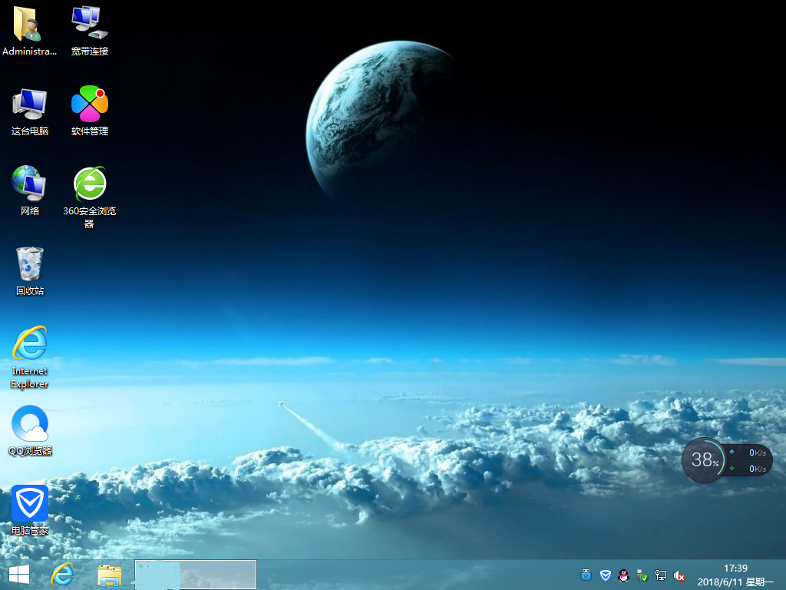Click Internet Explorer pinned on taskbar

[63, 575]
